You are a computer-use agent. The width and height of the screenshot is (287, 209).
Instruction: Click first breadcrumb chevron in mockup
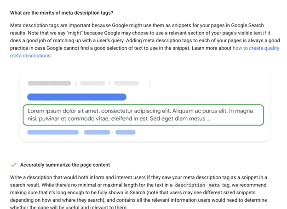point(75,83)
